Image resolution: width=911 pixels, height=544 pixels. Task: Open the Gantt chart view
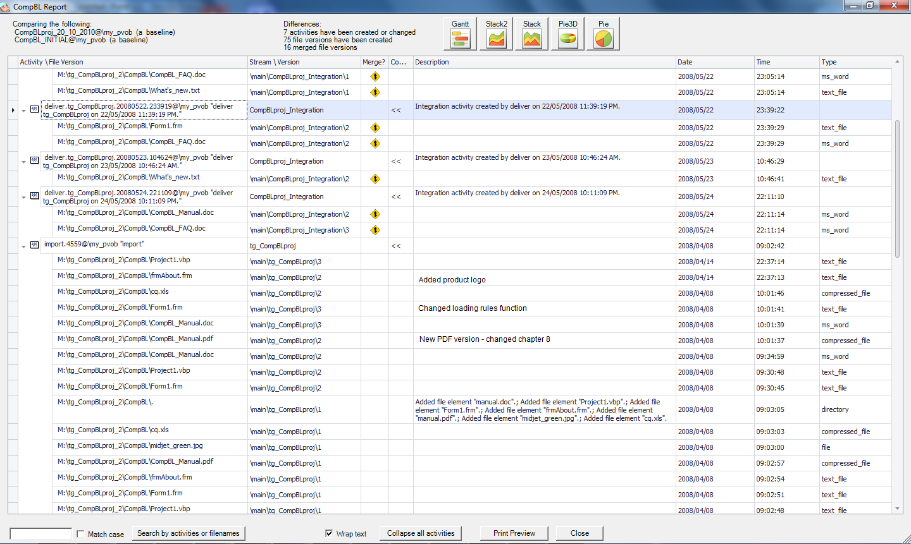(x=460, y=34)
